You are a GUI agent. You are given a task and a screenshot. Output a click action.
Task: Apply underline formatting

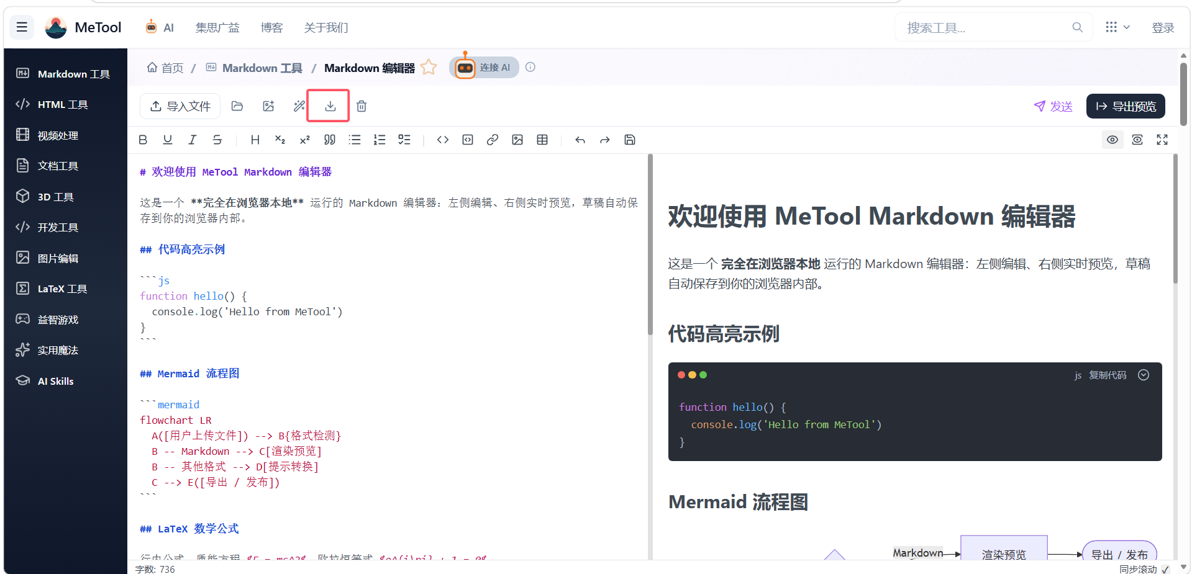pyautogui.click(x=168, y=140)
